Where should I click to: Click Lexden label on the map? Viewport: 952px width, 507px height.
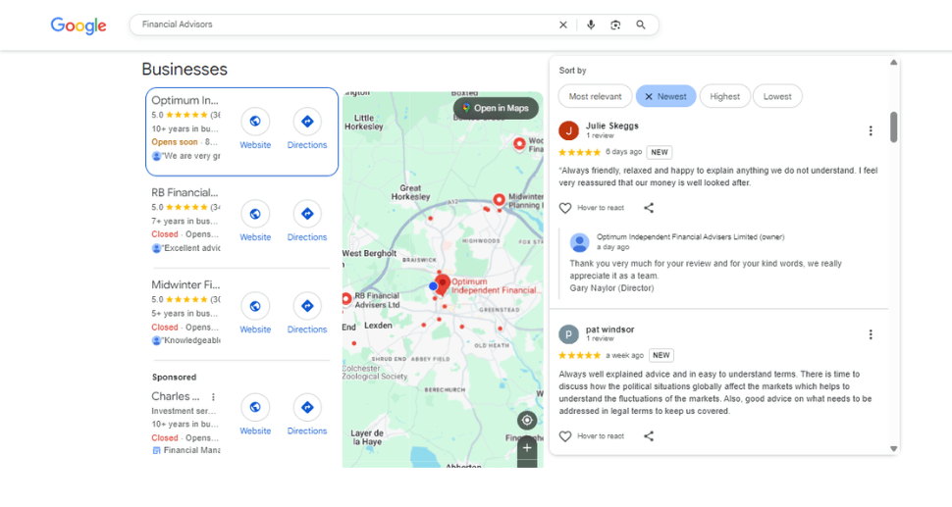coord(378,326)
